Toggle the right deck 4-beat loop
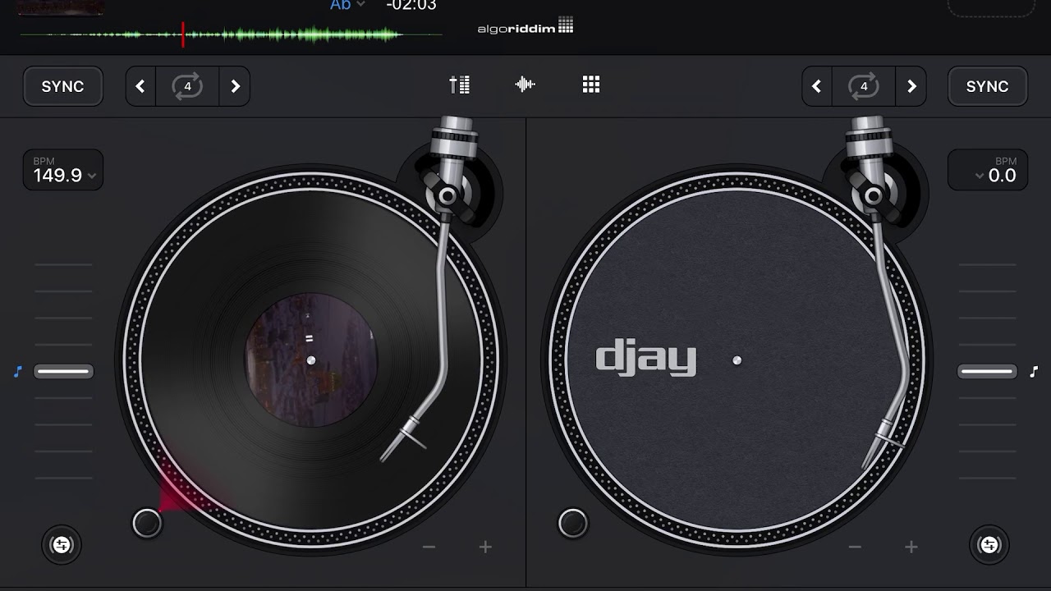Viewport: 1051px width, 591px height. tap(863, 86)
